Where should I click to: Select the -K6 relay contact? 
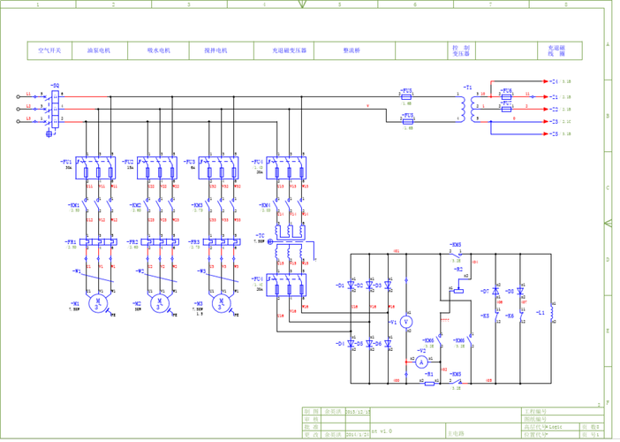point(520,316)
